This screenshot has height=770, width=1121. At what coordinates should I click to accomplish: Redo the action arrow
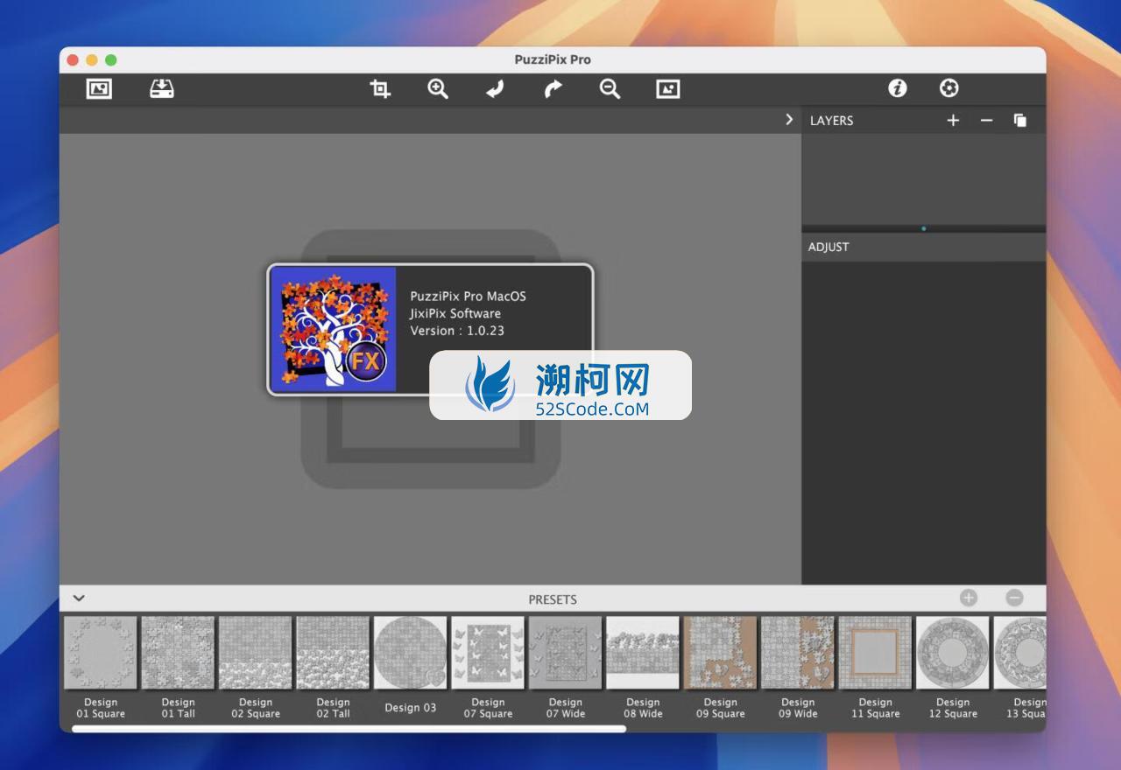(x=553, y=88)
